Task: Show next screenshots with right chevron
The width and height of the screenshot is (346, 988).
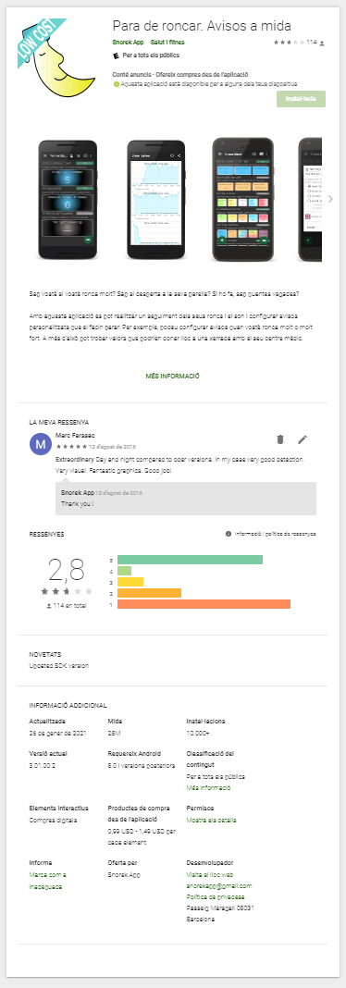Action: pos(331,199)
